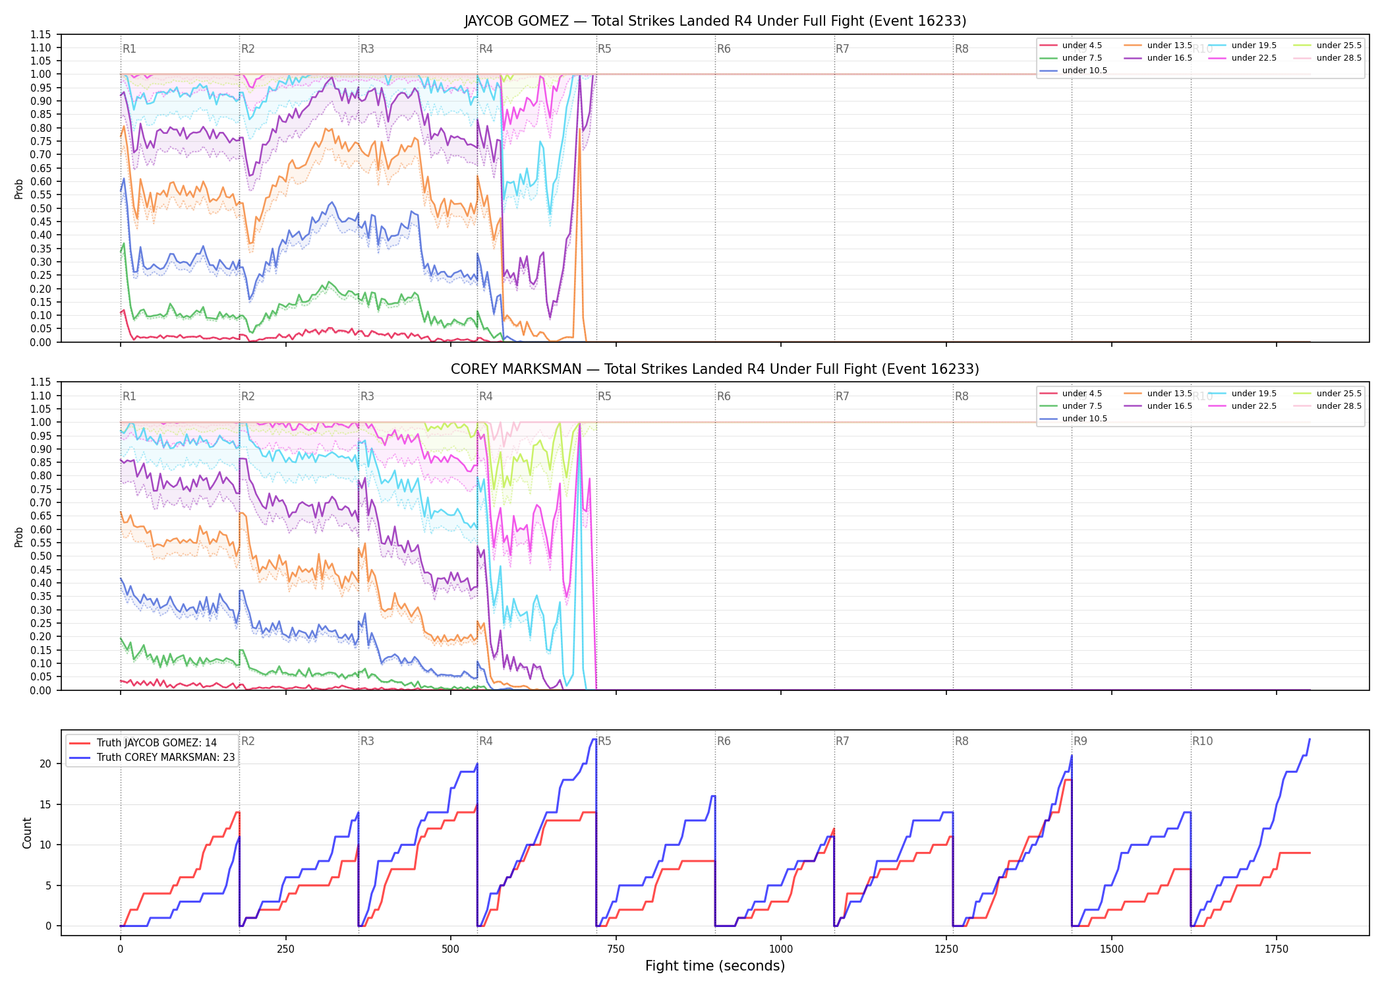
Task: Click yellow-green line swatch beside 'under 25.5' in Gomez legend
Action: click(1302, 45)
